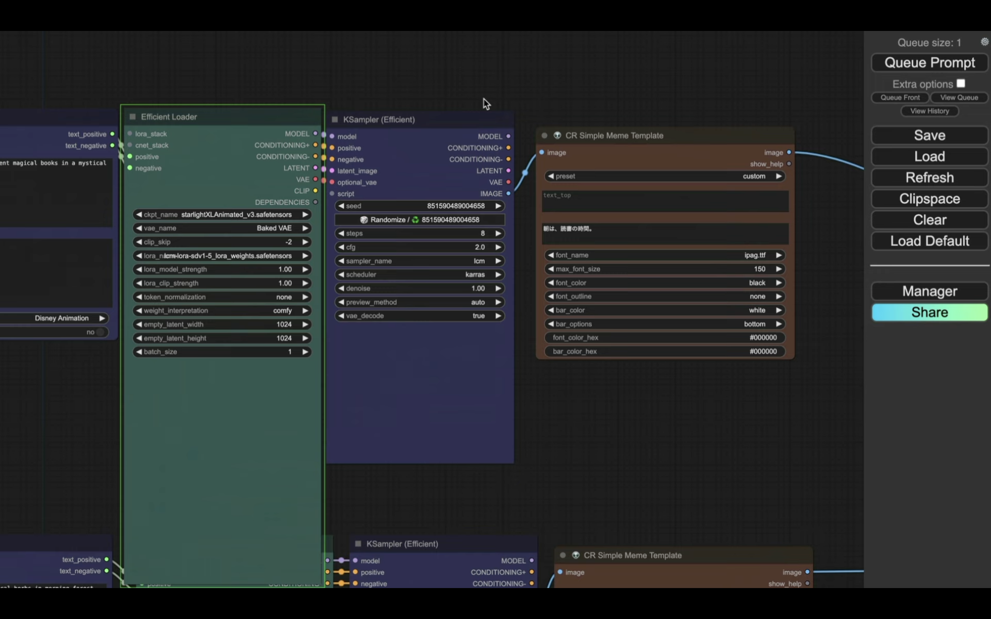Screen dimensions: 991x619
Task: Open the font_name ipag.ttf dropdown
Action: 665,255
